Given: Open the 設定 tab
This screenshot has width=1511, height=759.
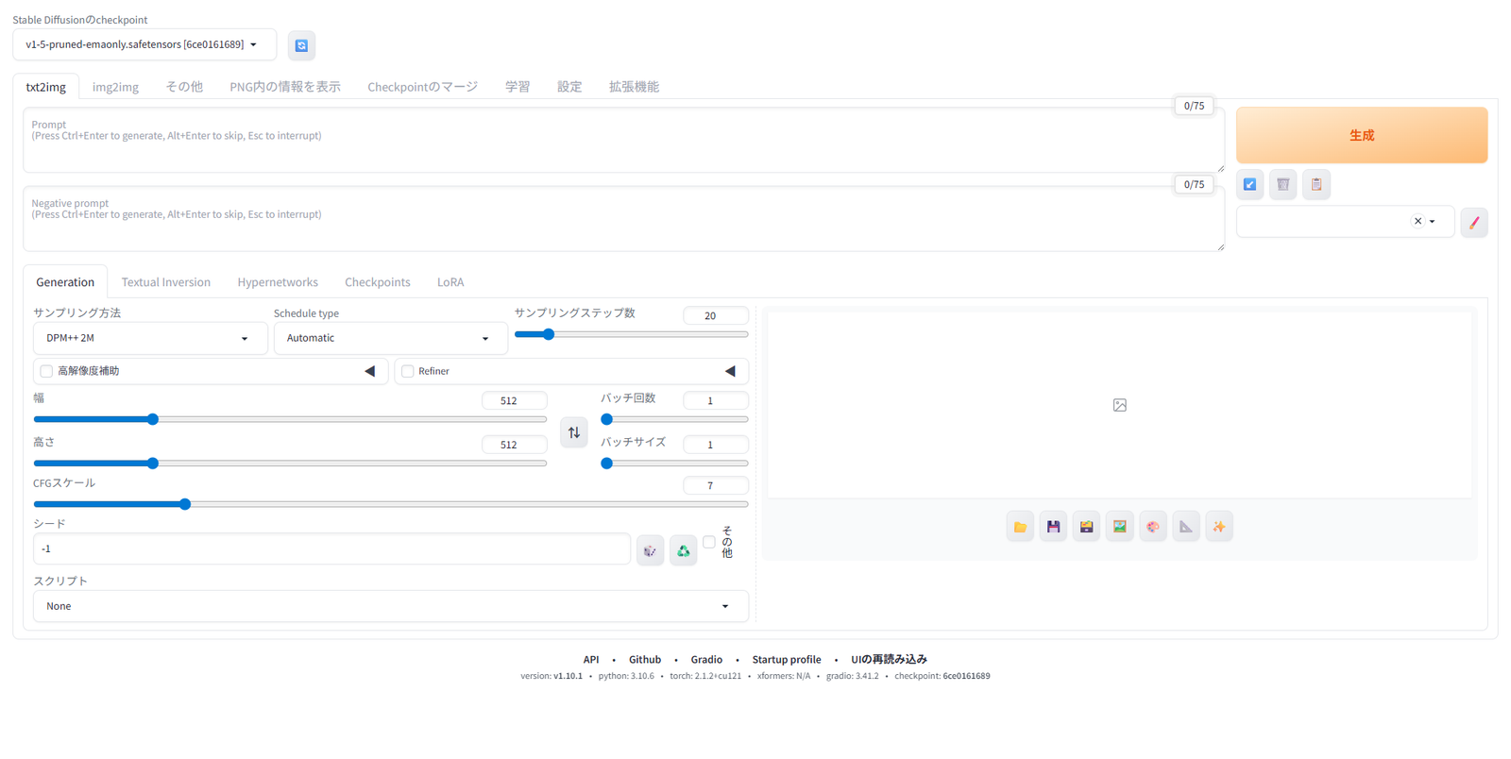Looking at the screenshot, I should [x=569, y=87].
